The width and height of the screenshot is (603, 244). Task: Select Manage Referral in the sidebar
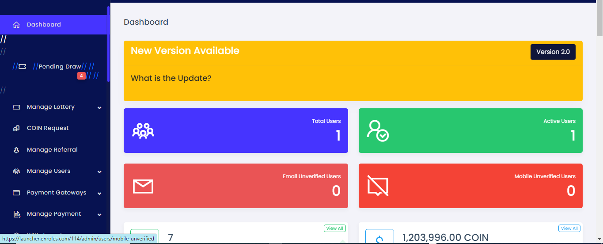[x=52, y=150]
